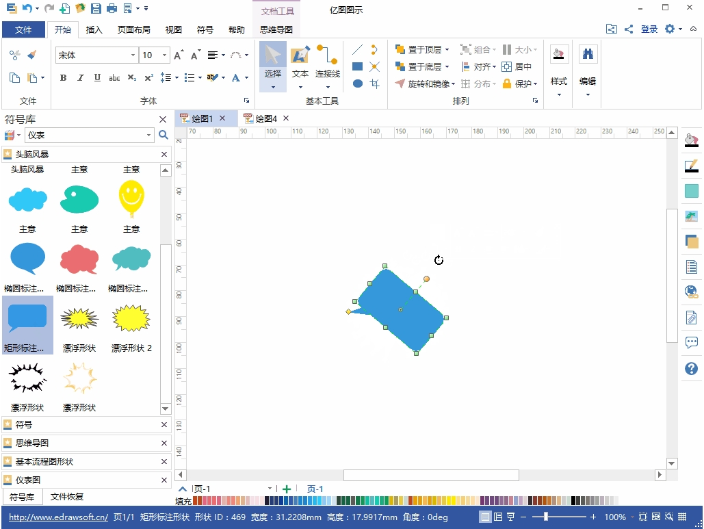Select the rectangle drawing tool
Viewport: 704px width, 529px height.
pos(357,66)
